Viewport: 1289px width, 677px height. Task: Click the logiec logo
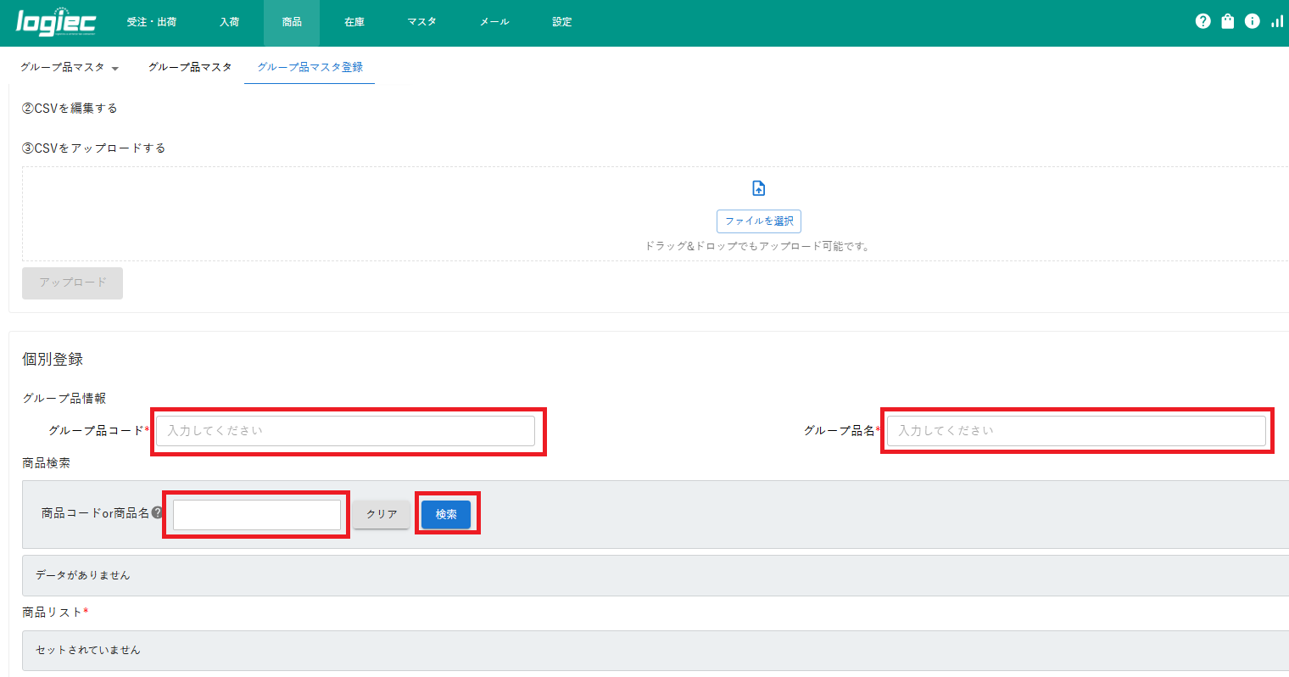[x=56, y=22]
